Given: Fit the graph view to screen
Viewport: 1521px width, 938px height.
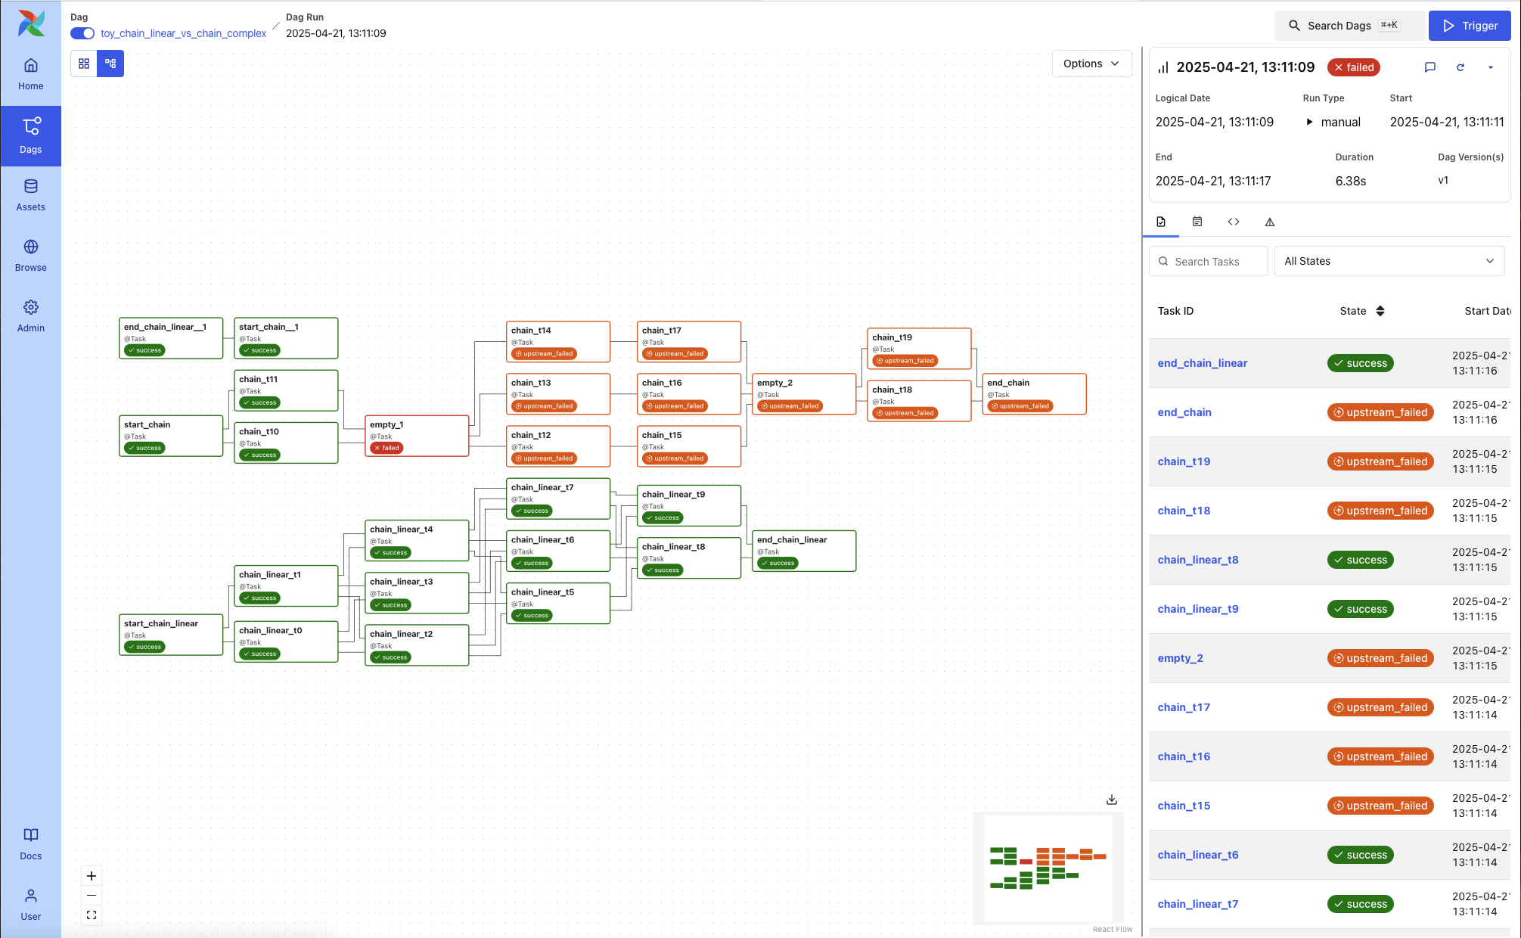Looking at the screenshot, I should pos(92,915).
